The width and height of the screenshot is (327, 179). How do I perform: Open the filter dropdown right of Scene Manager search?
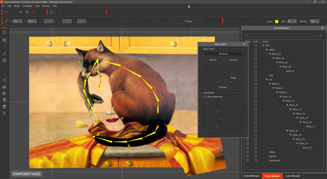pos(321,35)
